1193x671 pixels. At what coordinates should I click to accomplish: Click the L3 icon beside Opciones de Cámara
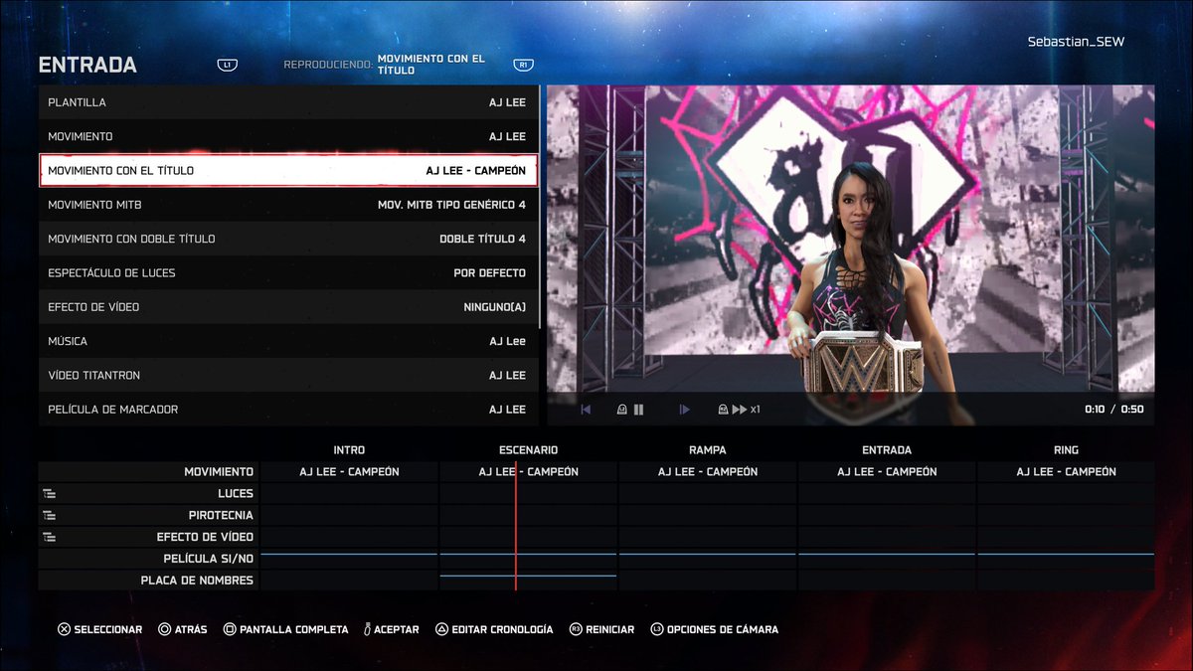click(x=657, y=629)
